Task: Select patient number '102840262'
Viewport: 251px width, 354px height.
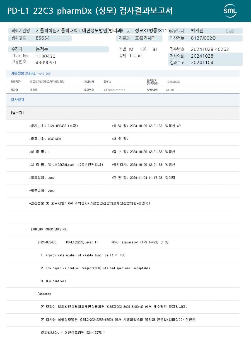Action: (x=173, y=82)
